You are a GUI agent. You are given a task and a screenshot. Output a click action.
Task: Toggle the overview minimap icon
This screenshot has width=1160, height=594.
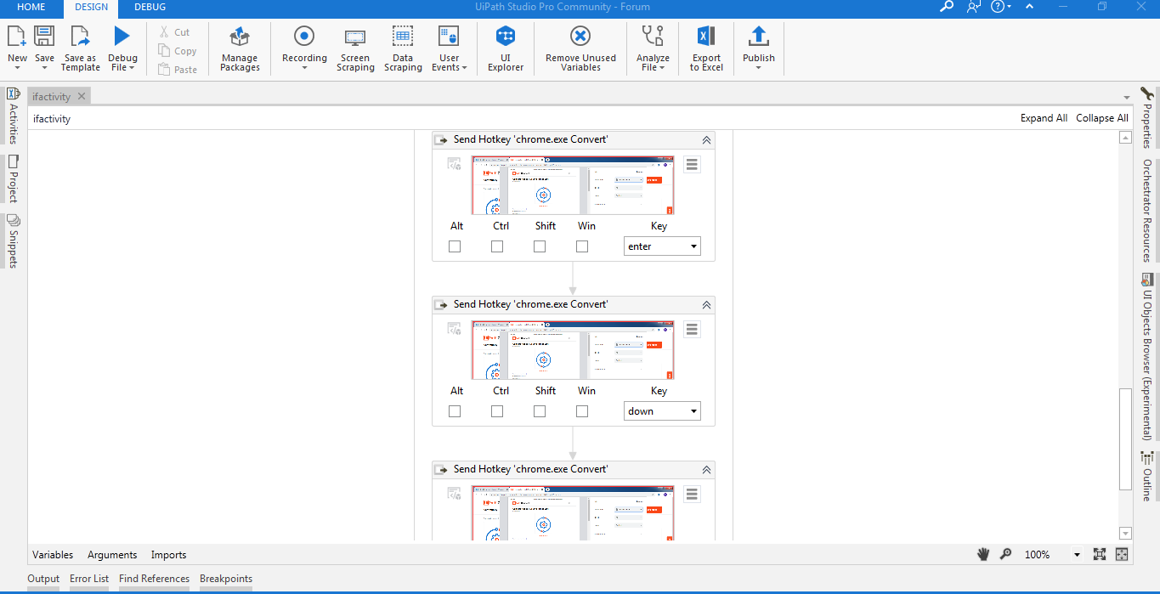(1122, 554)
